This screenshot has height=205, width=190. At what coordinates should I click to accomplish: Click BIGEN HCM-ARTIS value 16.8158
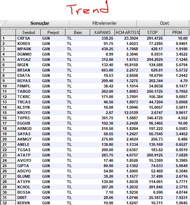point(131,65)
